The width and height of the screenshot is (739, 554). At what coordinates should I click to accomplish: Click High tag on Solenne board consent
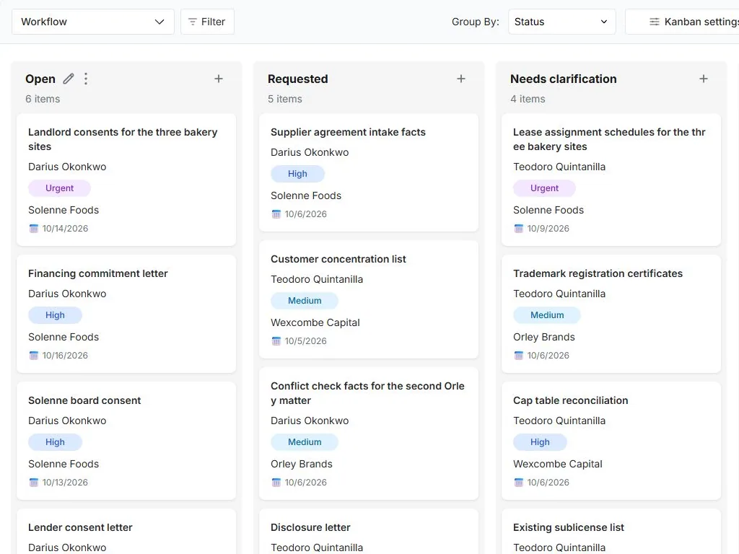pos(55,442)
